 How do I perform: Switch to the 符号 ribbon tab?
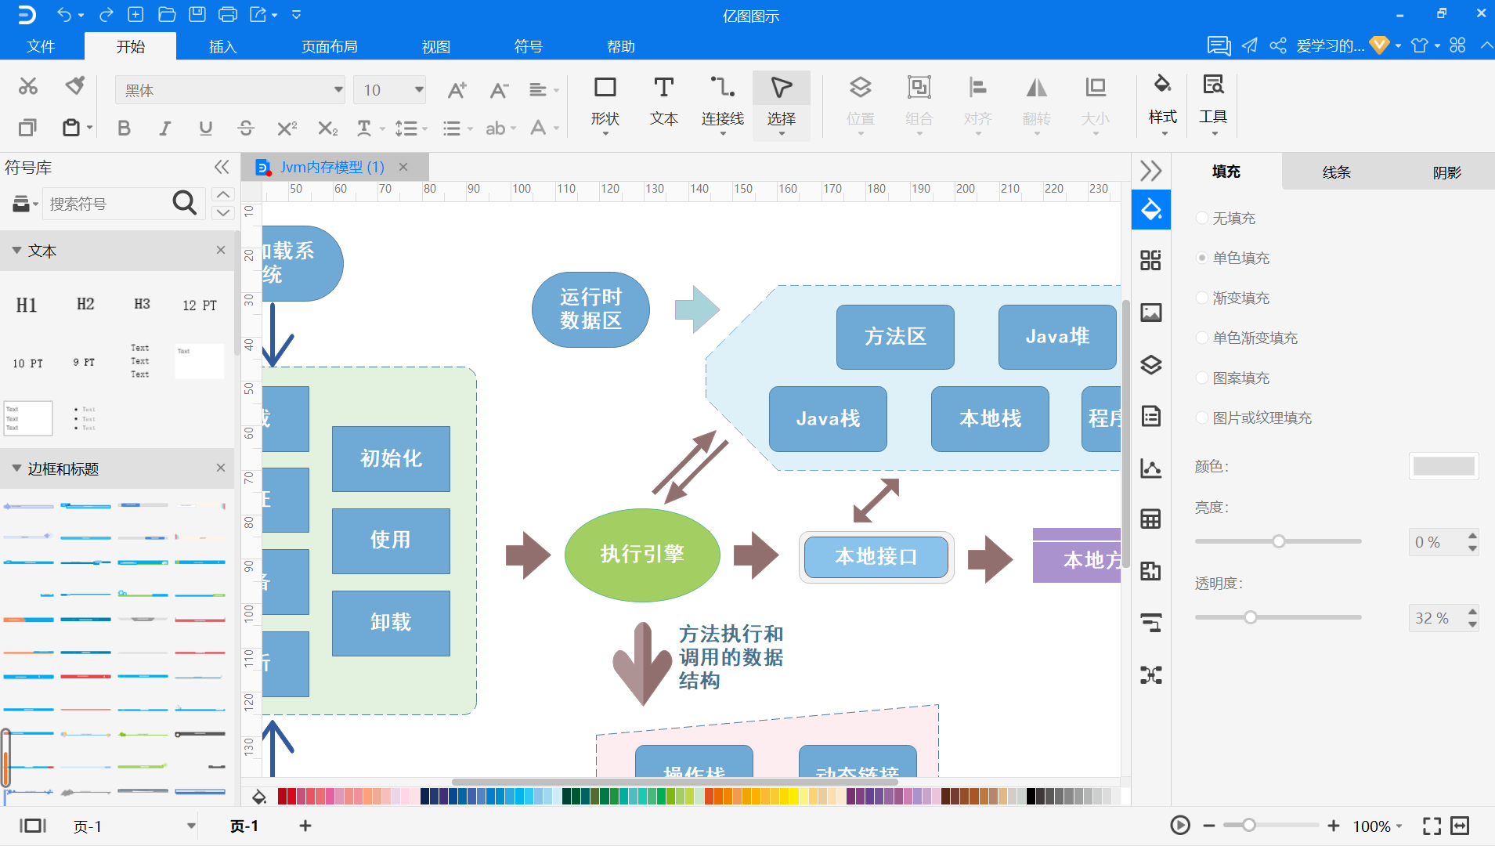click(x=529, y=46)
